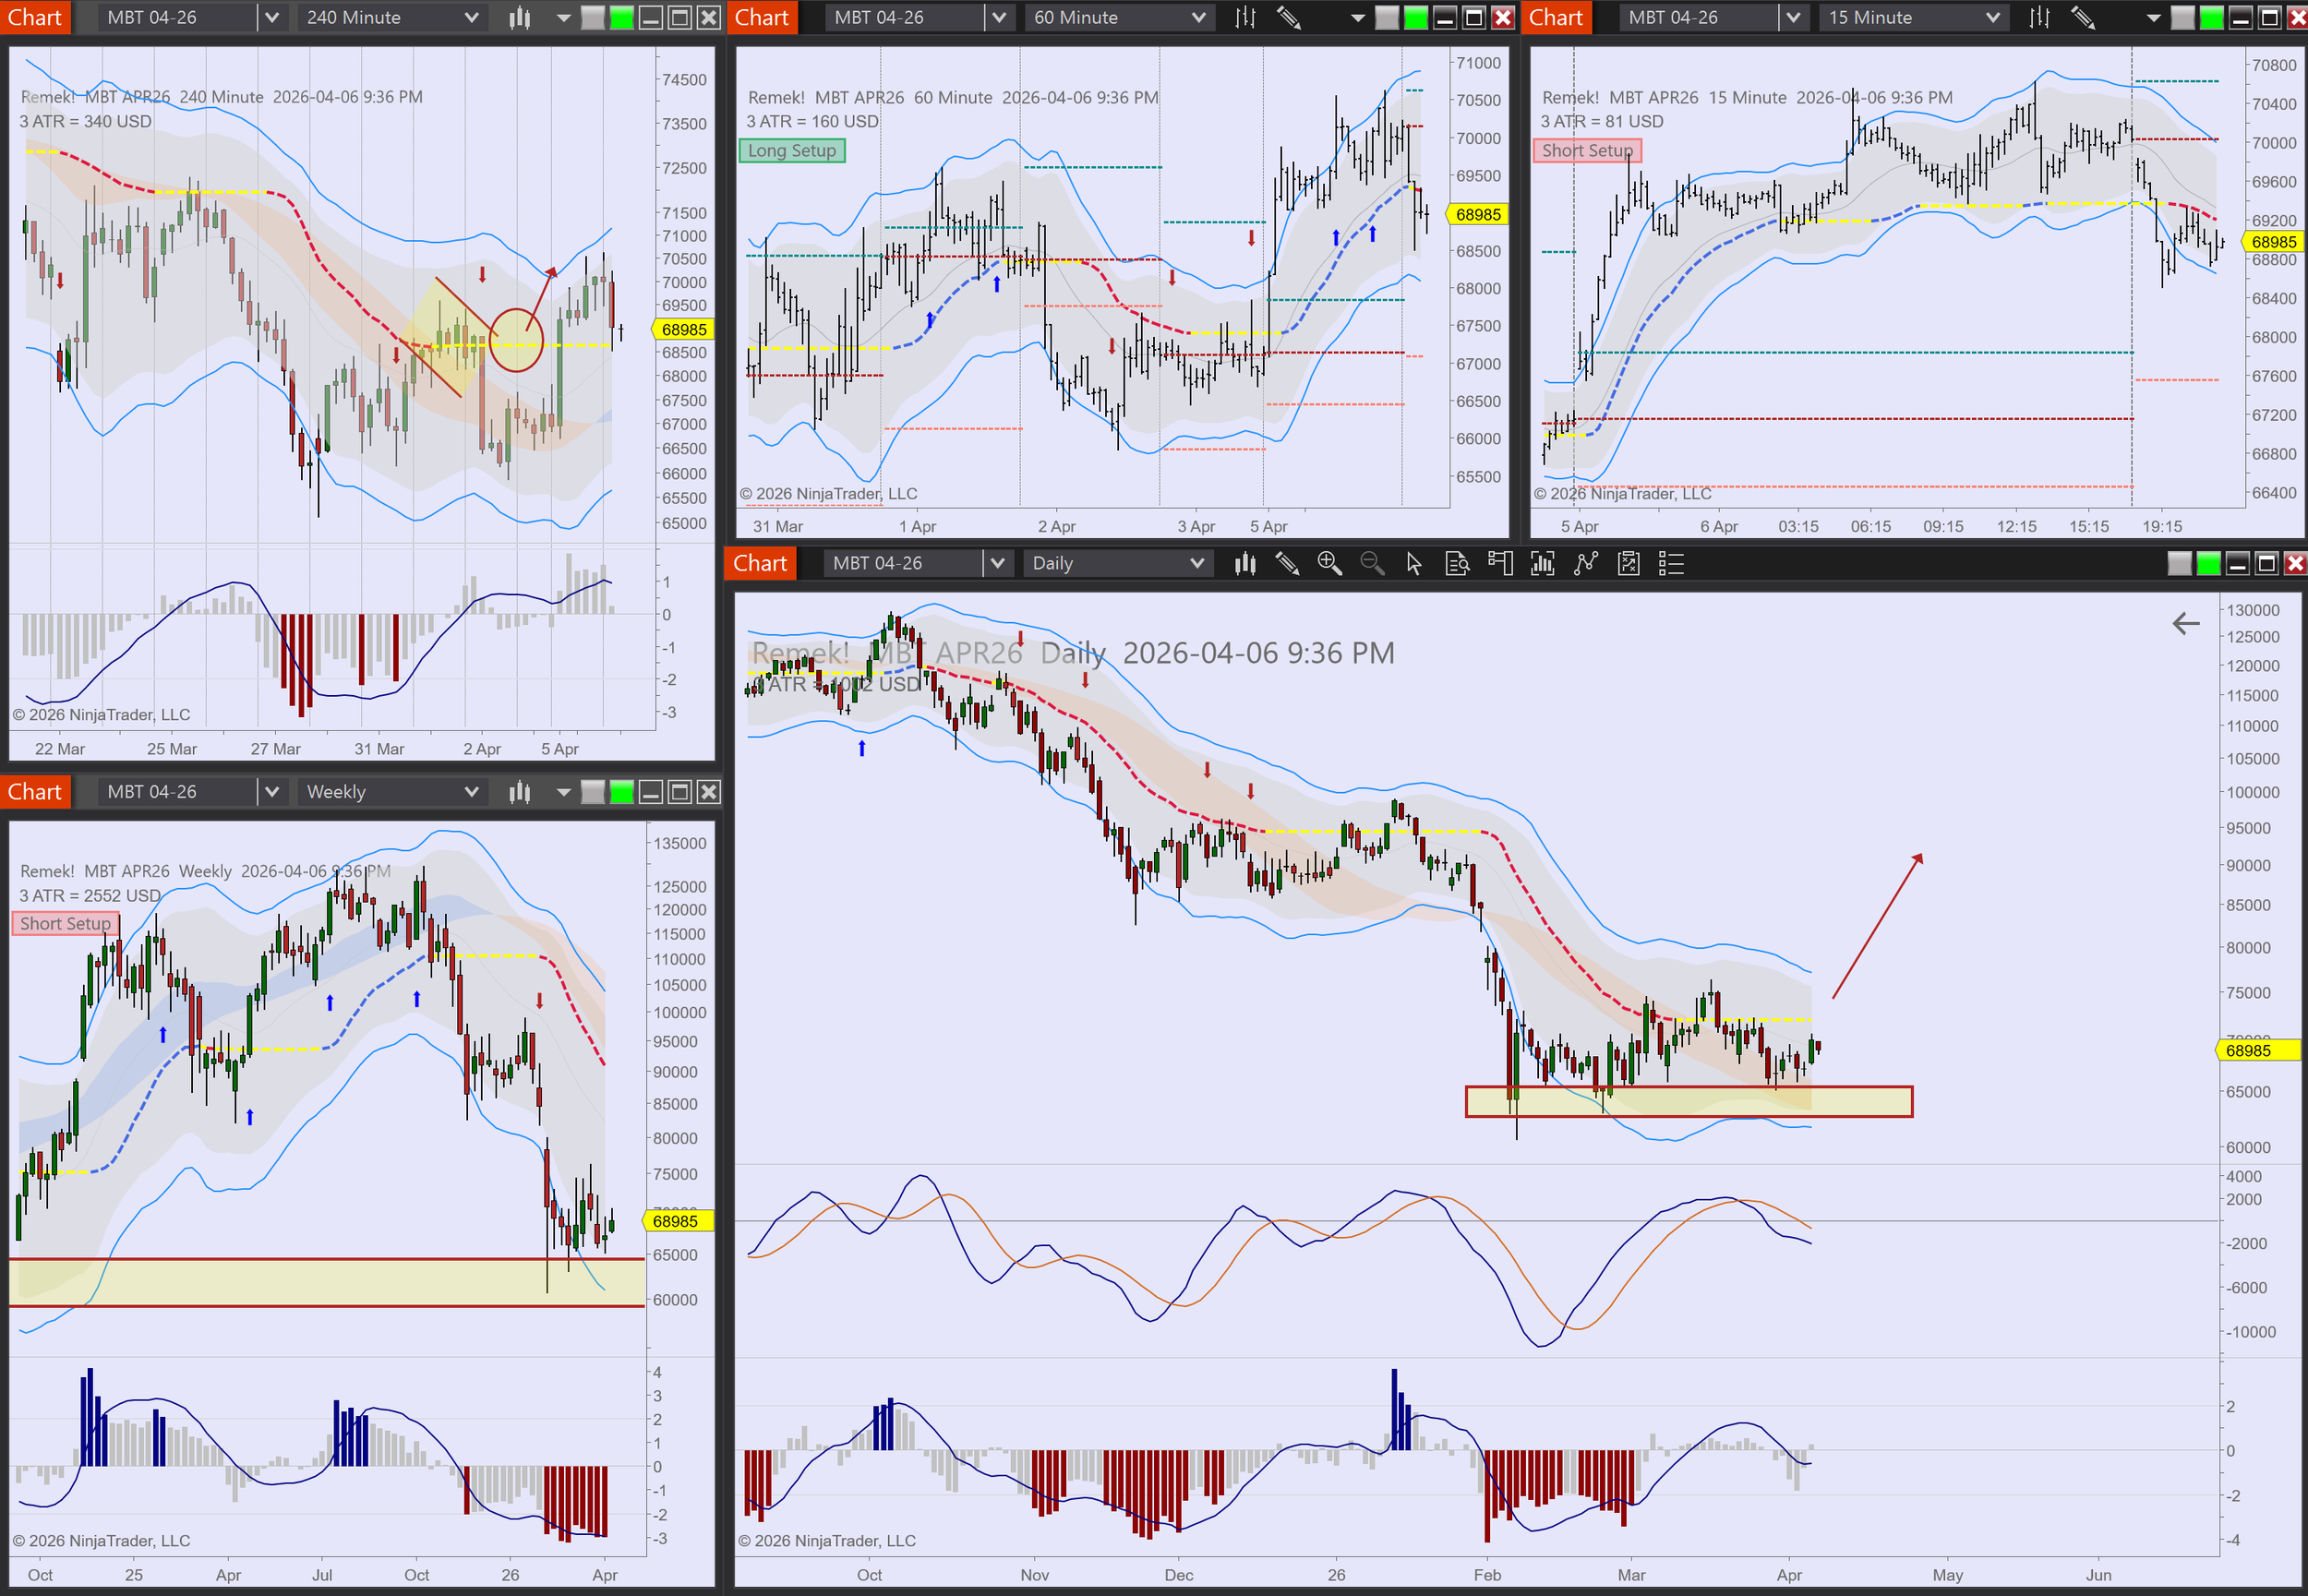Click the zoom out magnifier icon
The width and height of the screenshot is (2308, 1596).
1372,564
